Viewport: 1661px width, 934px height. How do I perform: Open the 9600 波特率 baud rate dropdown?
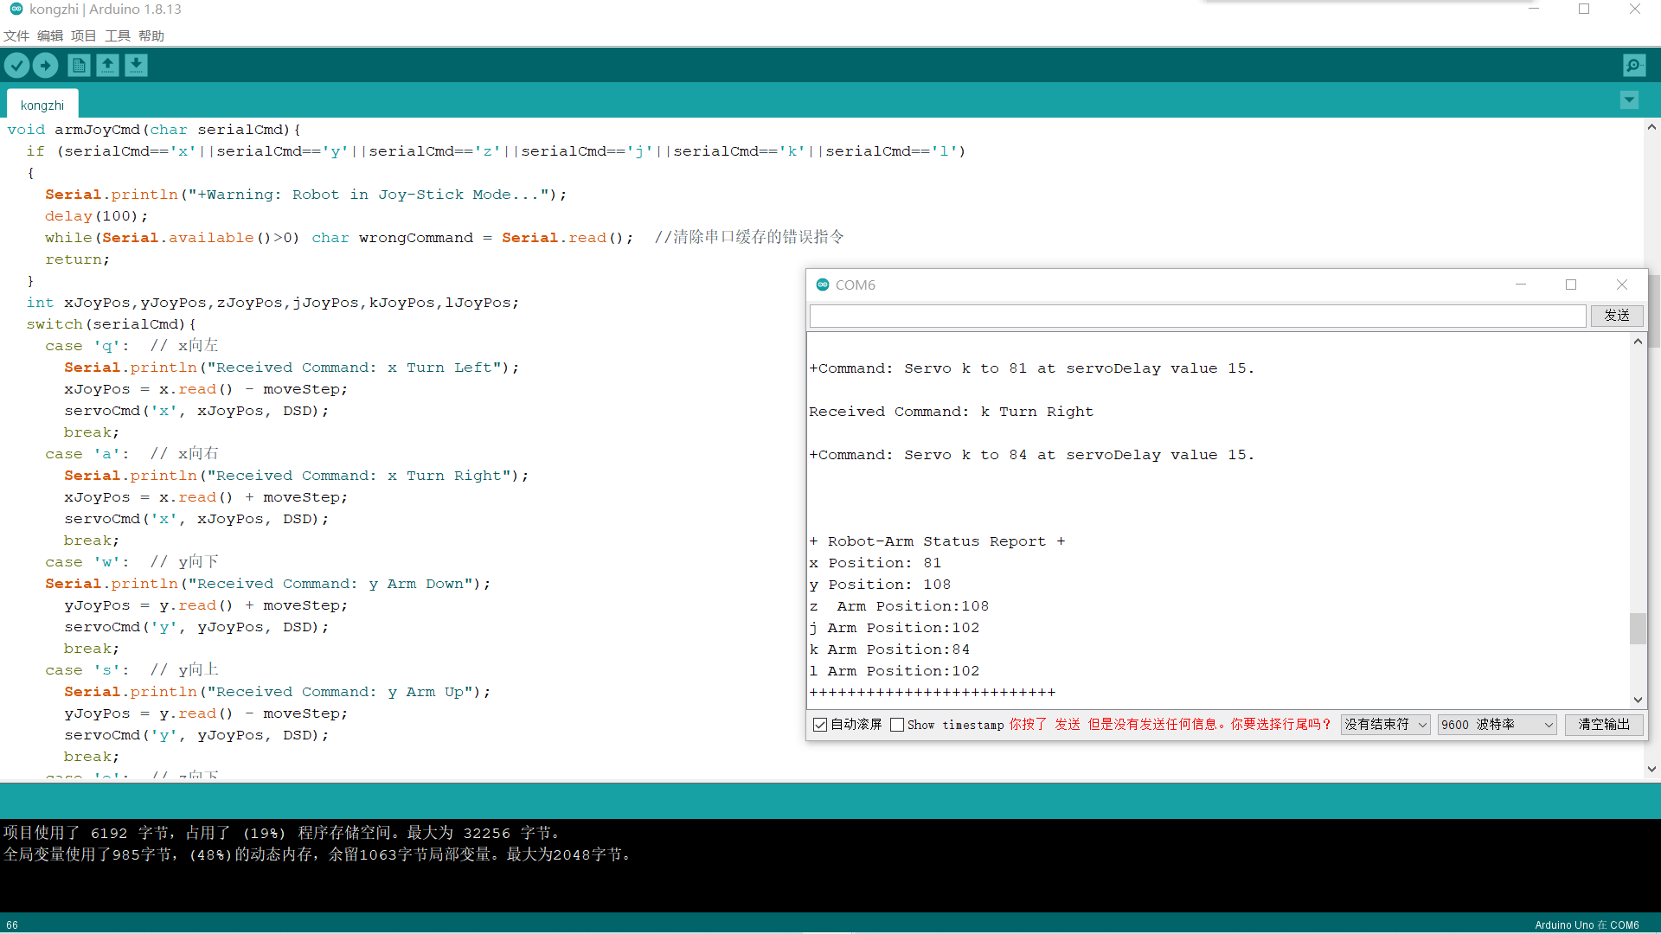point(1497,725)
